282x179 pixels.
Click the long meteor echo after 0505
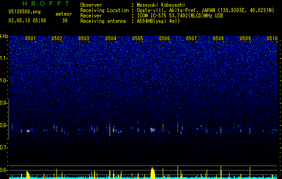click(x=153, y=130)
